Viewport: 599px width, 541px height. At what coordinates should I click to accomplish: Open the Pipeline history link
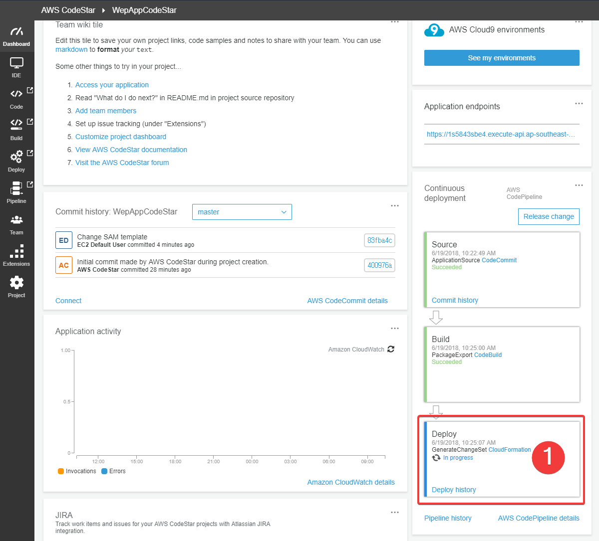[x=448, y=518]
